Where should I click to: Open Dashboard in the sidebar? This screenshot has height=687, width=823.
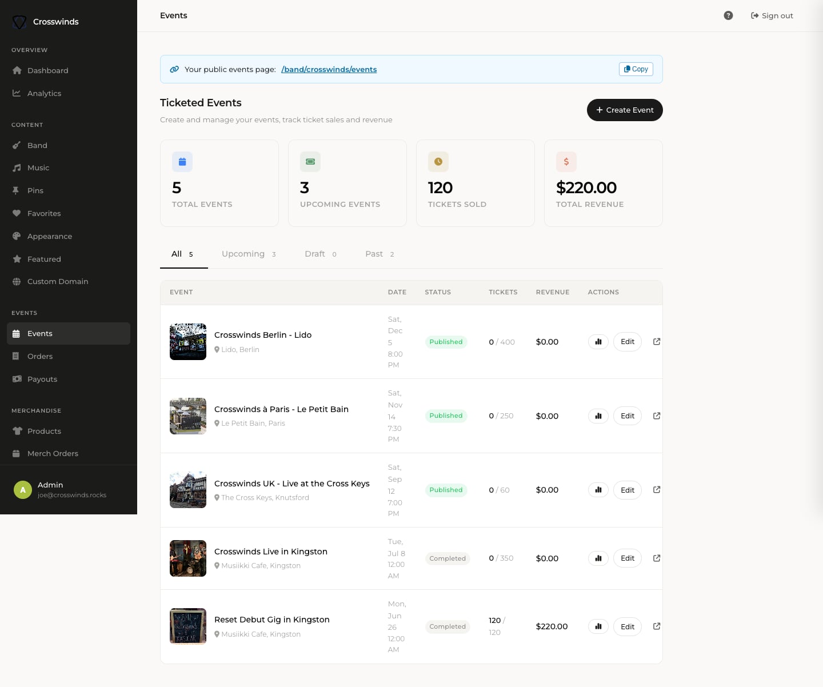click(x=69, y=70)
